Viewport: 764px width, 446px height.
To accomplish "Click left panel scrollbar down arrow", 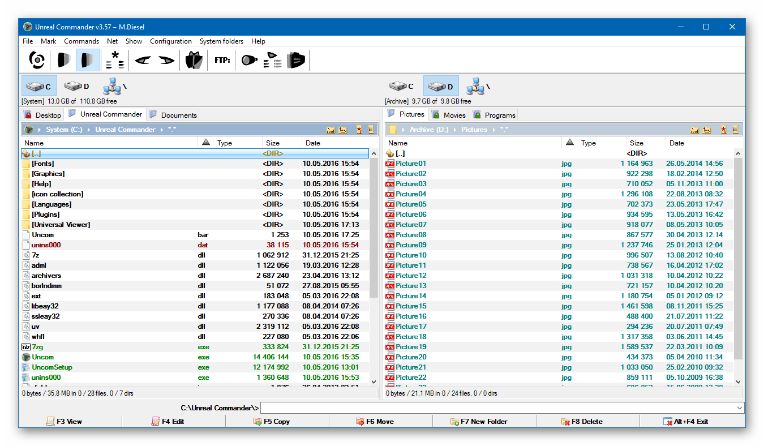I will [374, 381].
